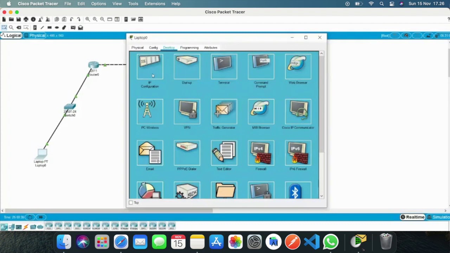Open Safari from the Dock
This screenshot has height=253, width=450.
click(x=121, y=242)
